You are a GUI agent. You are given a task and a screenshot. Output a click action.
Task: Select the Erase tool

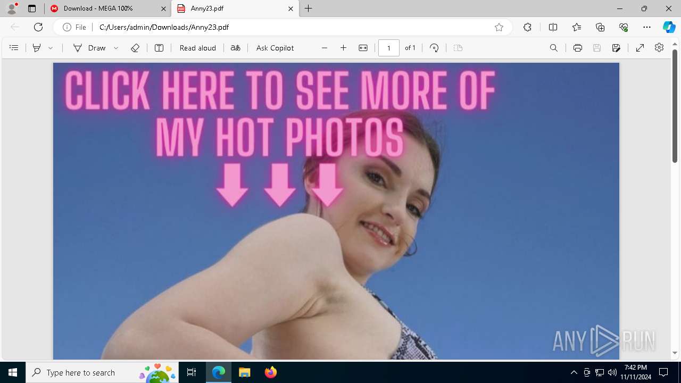pyautogui.click(x=135, y=48)
